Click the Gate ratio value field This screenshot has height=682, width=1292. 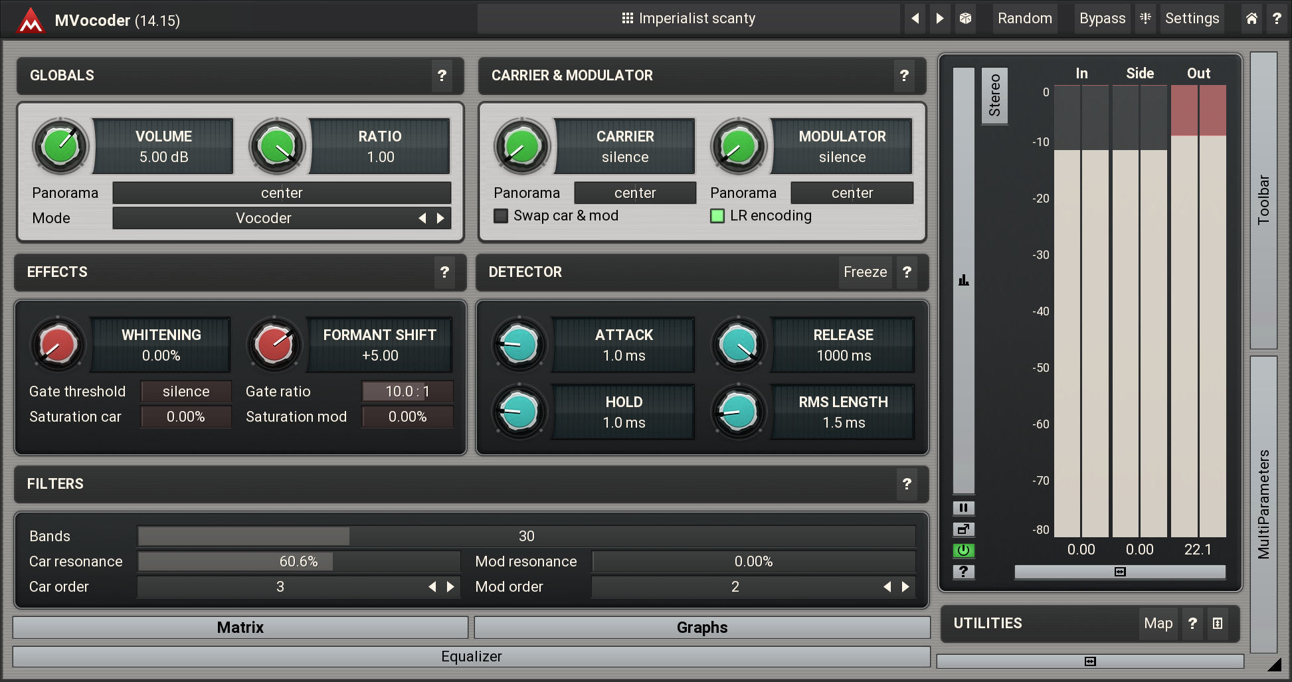click(x=407, y=392)
